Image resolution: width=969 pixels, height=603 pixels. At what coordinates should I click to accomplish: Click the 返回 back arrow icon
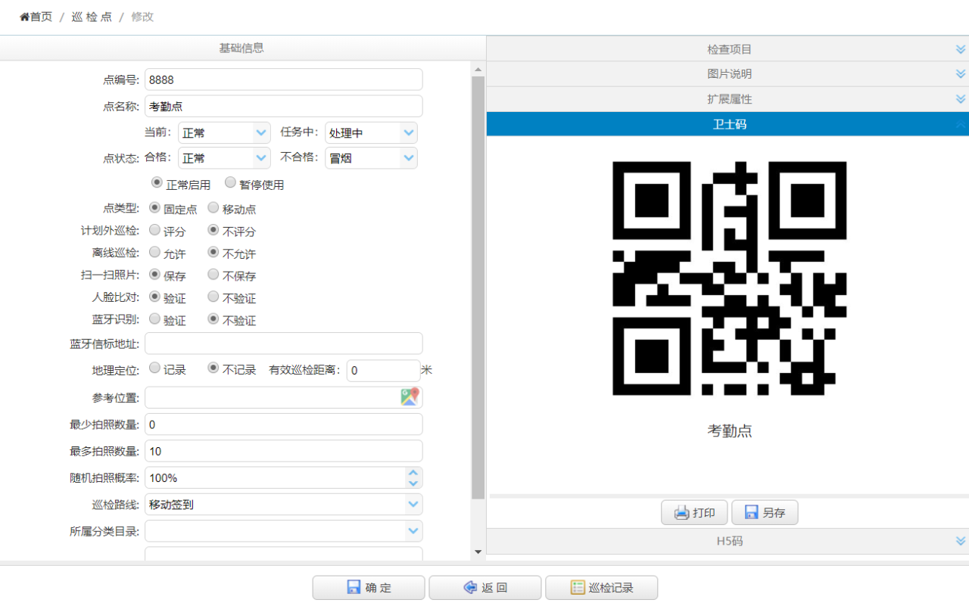469,588
